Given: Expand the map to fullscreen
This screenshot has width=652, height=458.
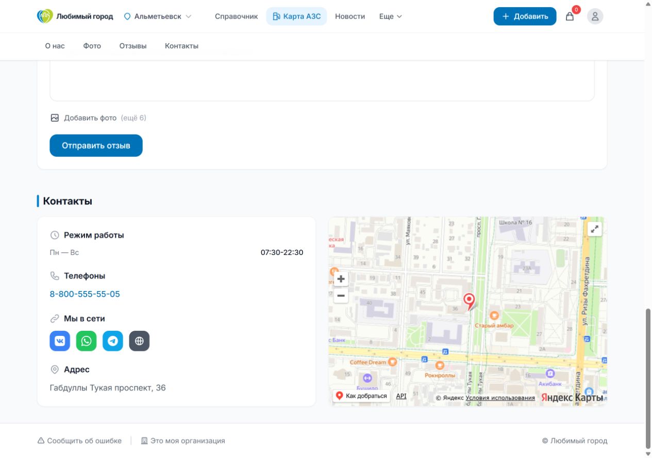Looking at the screenshot, I should (x=595, y=229).
